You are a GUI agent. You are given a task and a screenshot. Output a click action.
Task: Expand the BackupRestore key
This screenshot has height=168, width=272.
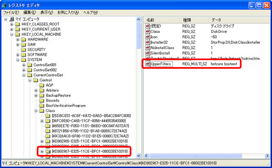pos(36,96)
